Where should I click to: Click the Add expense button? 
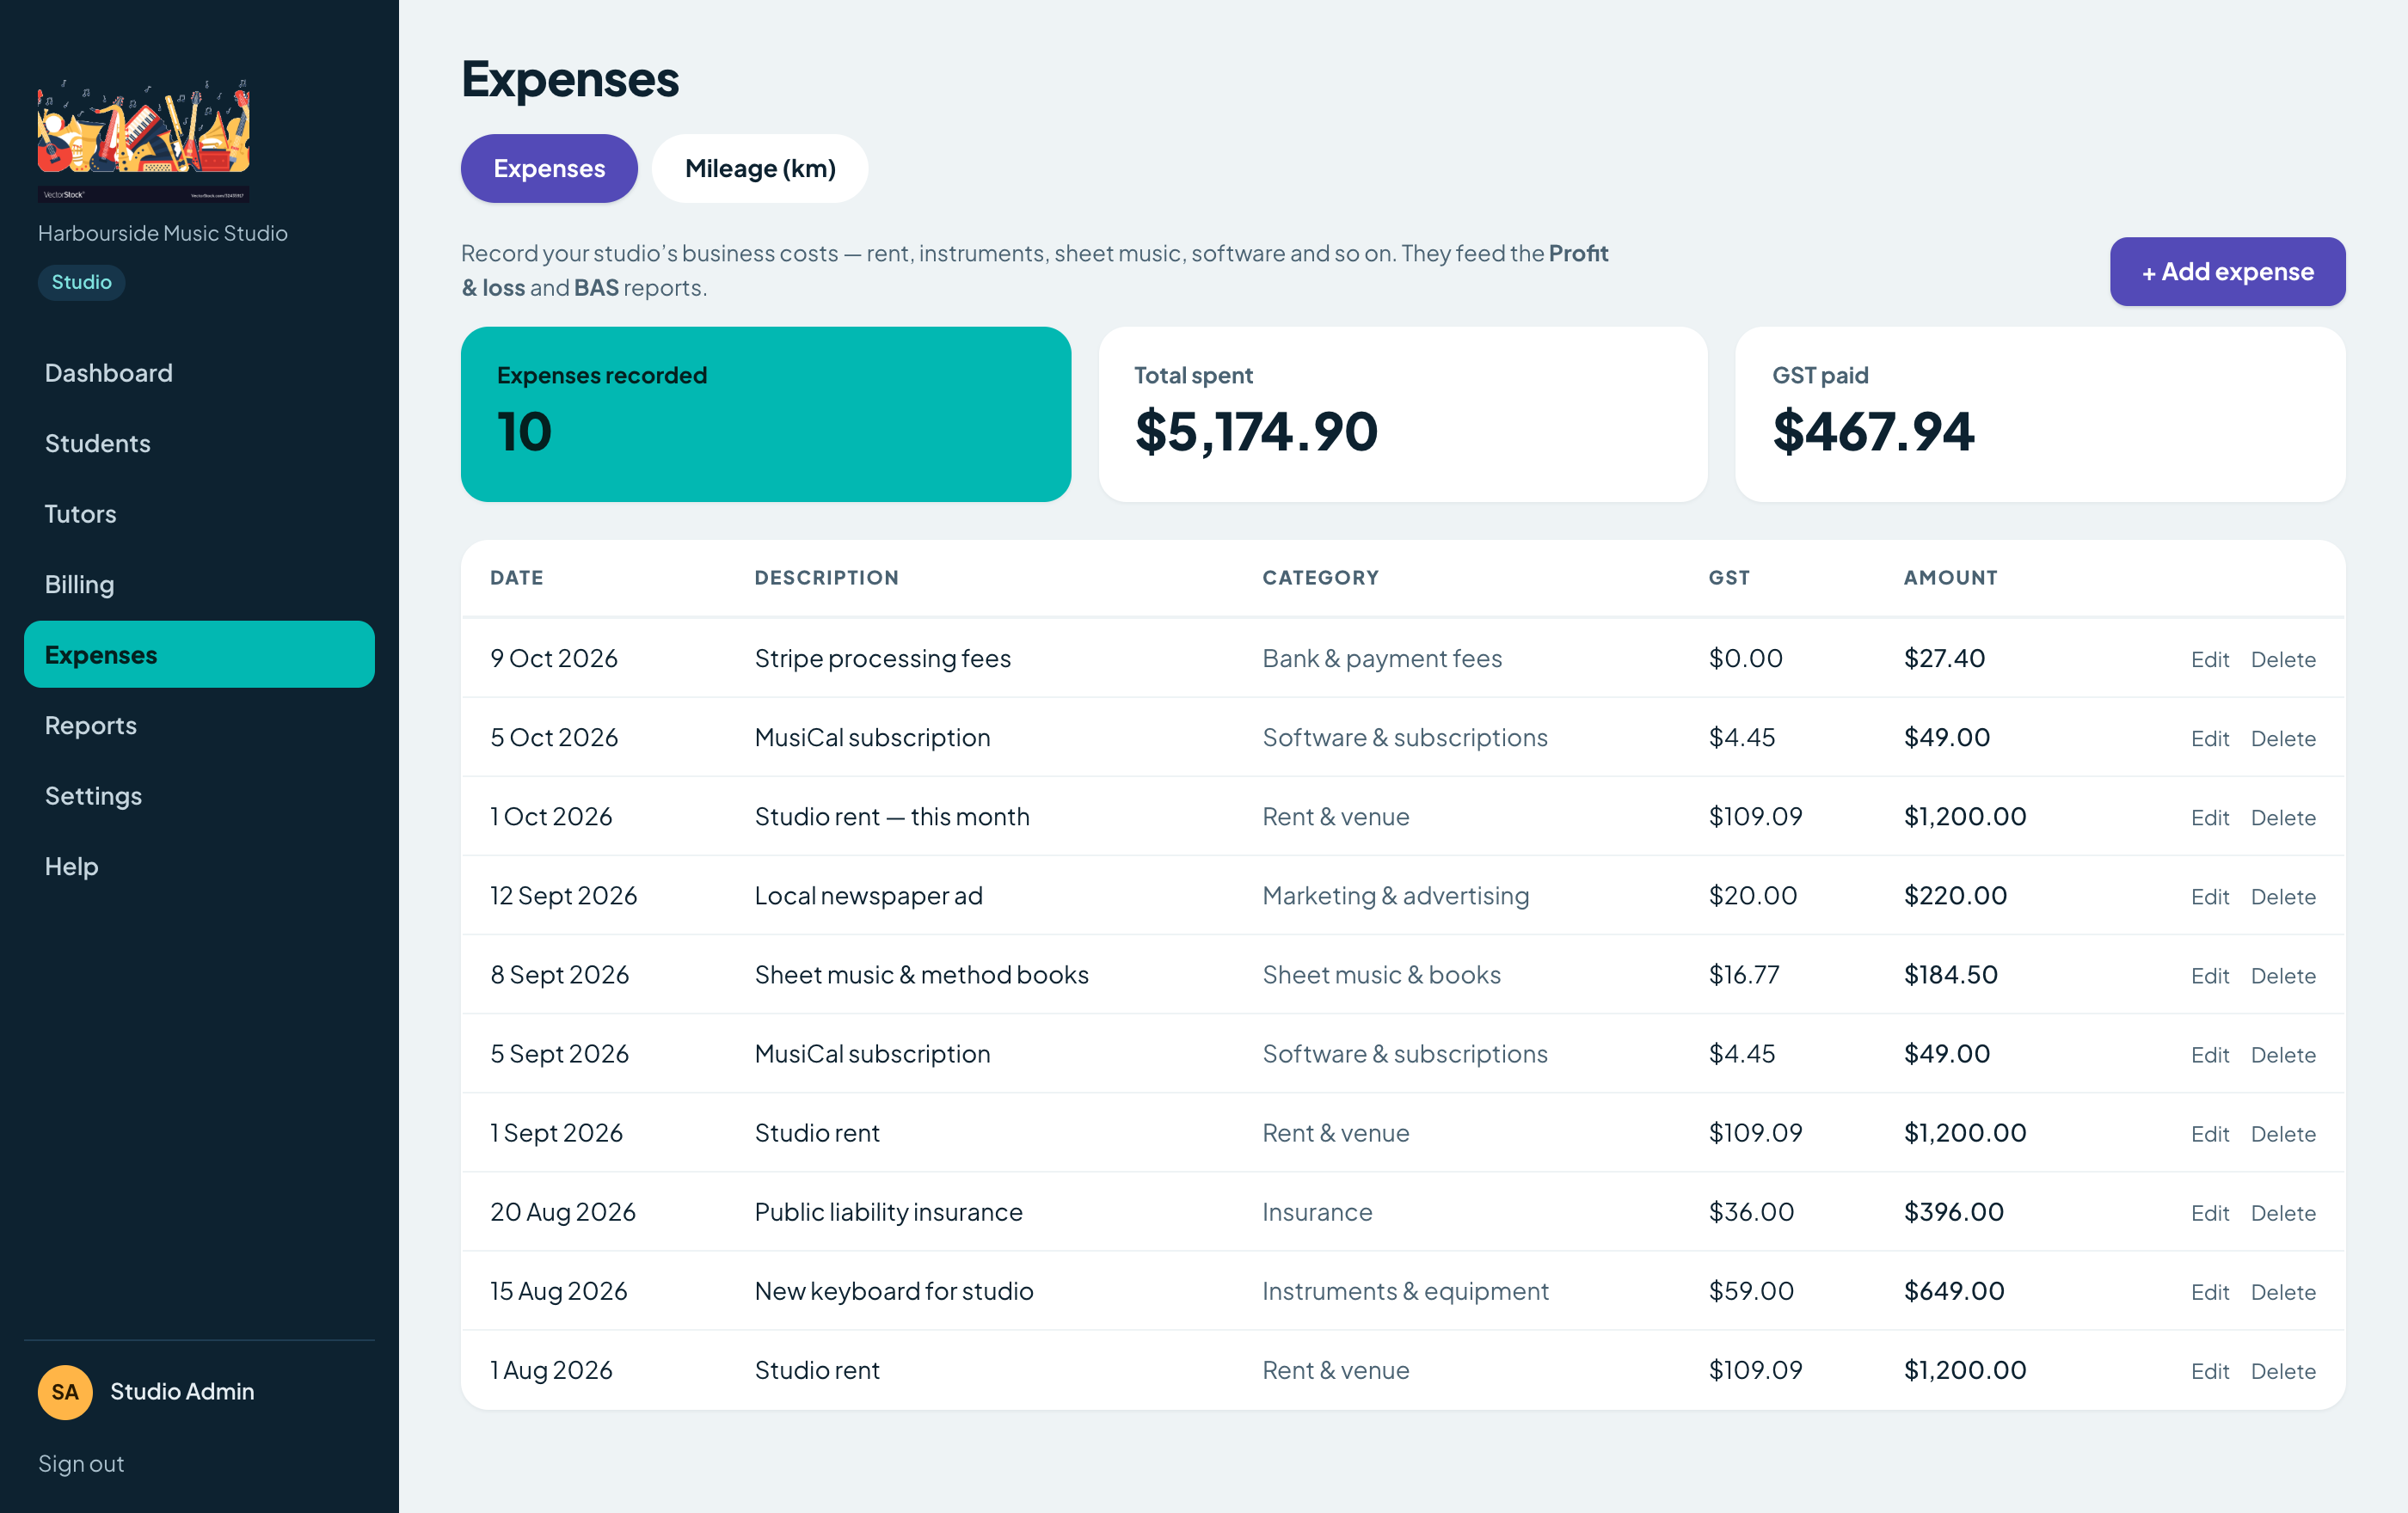[x=2227, y=272]
